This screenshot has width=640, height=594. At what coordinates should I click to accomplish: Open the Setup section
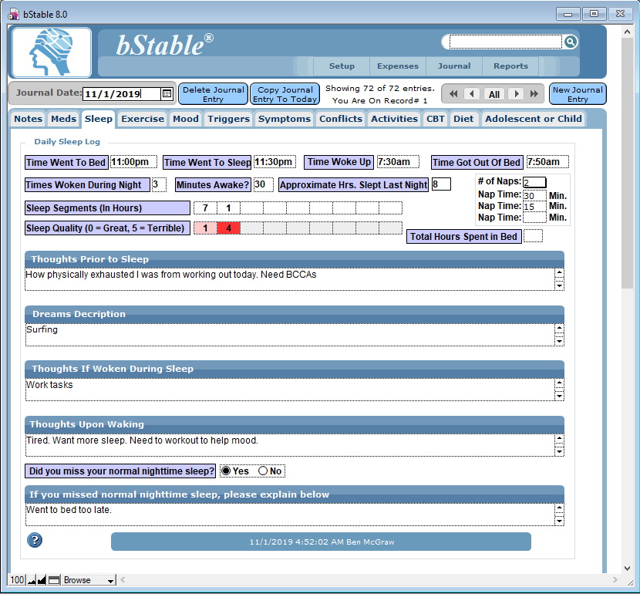342,66
